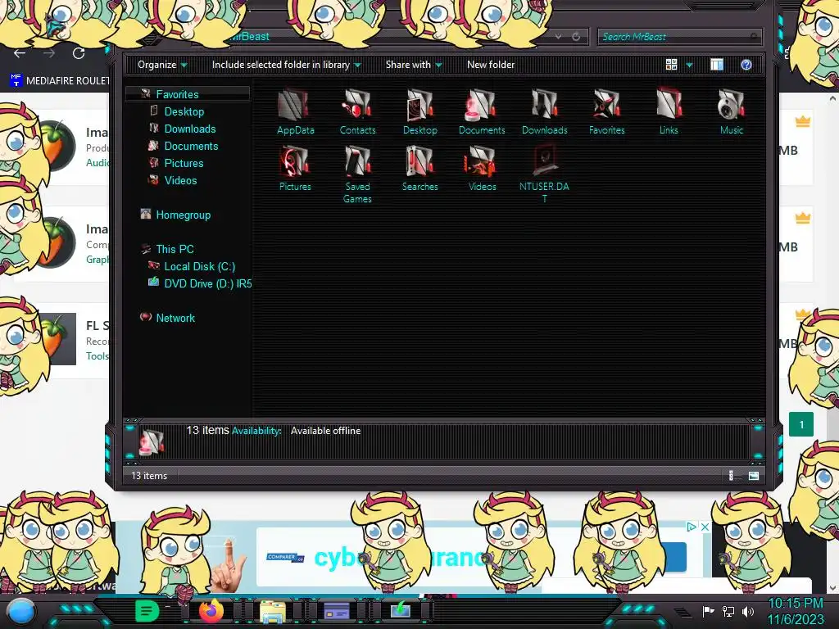Select the NTUSER.DAT file
This screenshot has width=839, height=629.
click(544, 174)
